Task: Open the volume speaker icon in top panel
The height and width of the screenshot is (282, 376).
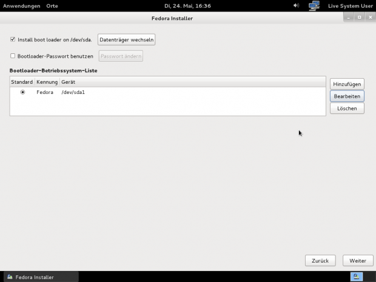Action: tap(297, 5)
